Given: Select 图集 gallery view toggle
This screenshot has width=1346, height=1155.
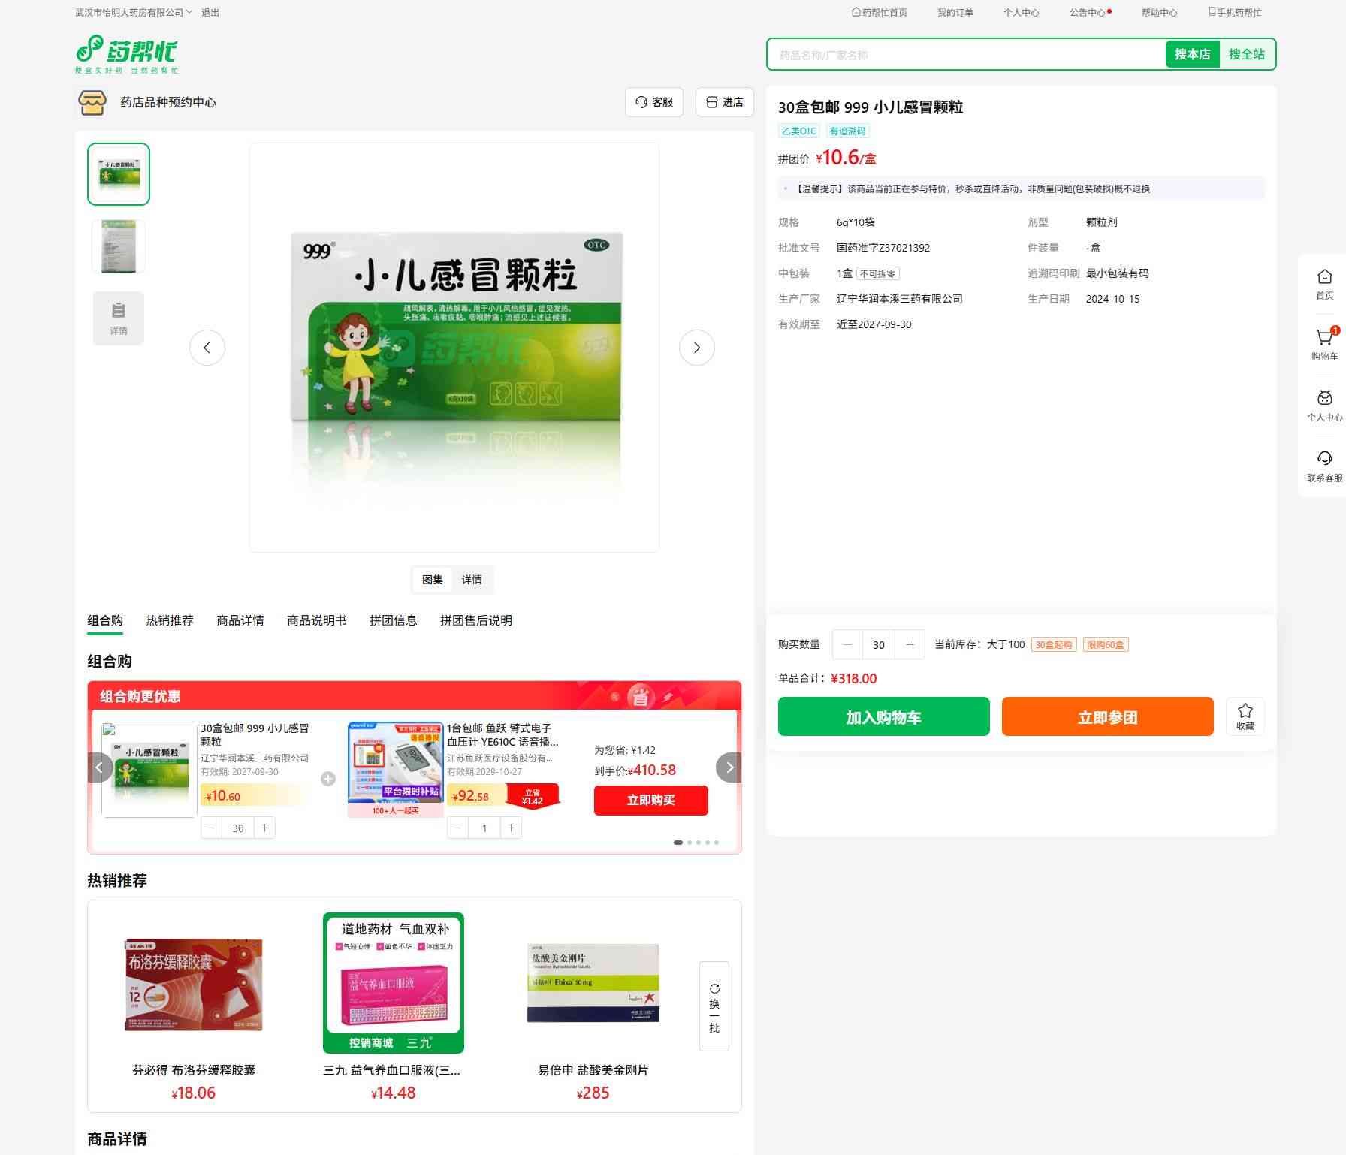Looking at the screenshot, I should pyautogui.click(x=433, y=580).
